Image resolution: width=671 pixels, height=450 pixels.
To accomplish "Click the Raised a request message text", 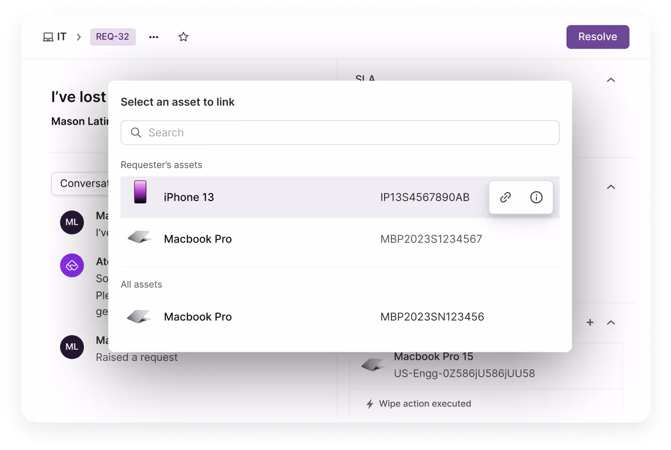I will 137,358.
